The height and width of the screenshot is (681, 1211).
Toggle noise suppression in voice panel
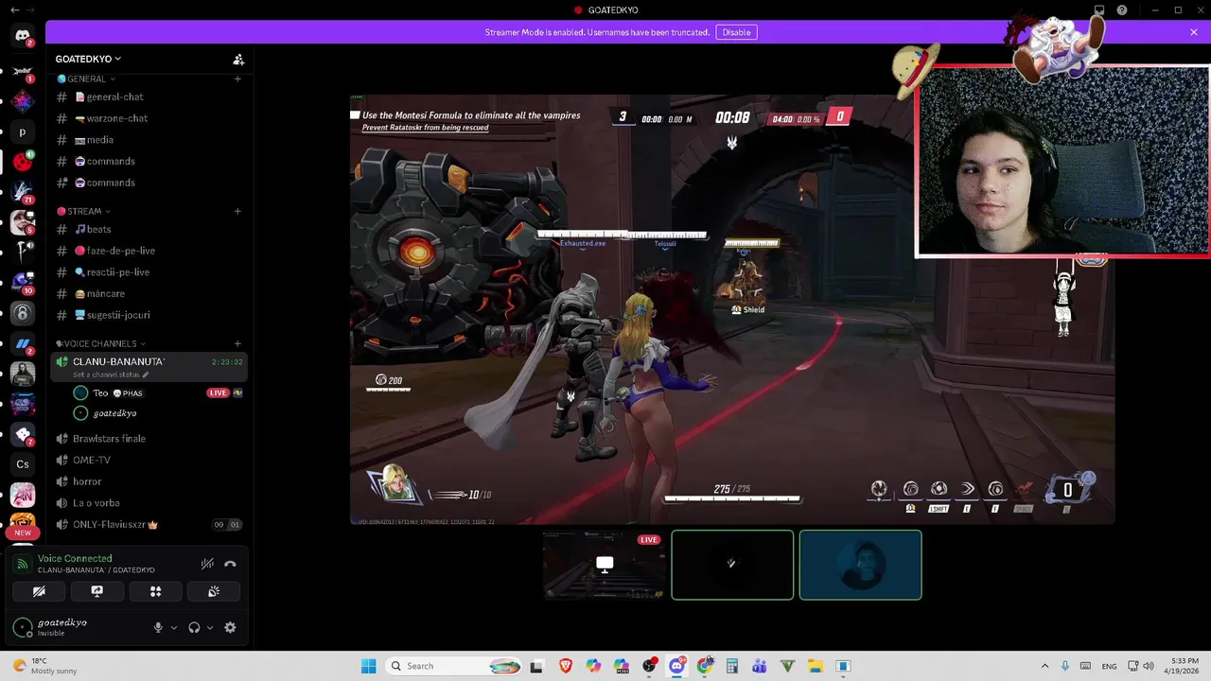click(207, 564)
